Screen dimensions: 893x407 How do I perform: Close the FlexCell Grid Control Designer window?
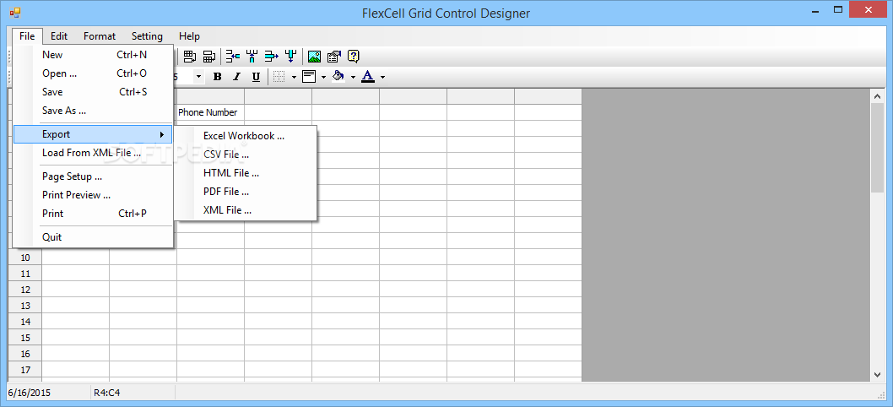(x=869, y=9)
